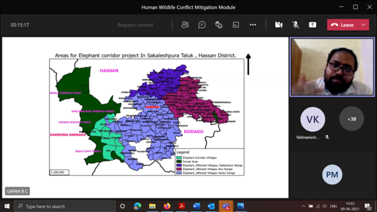Open the +38 more participants overflow

(x=351, y=119)
